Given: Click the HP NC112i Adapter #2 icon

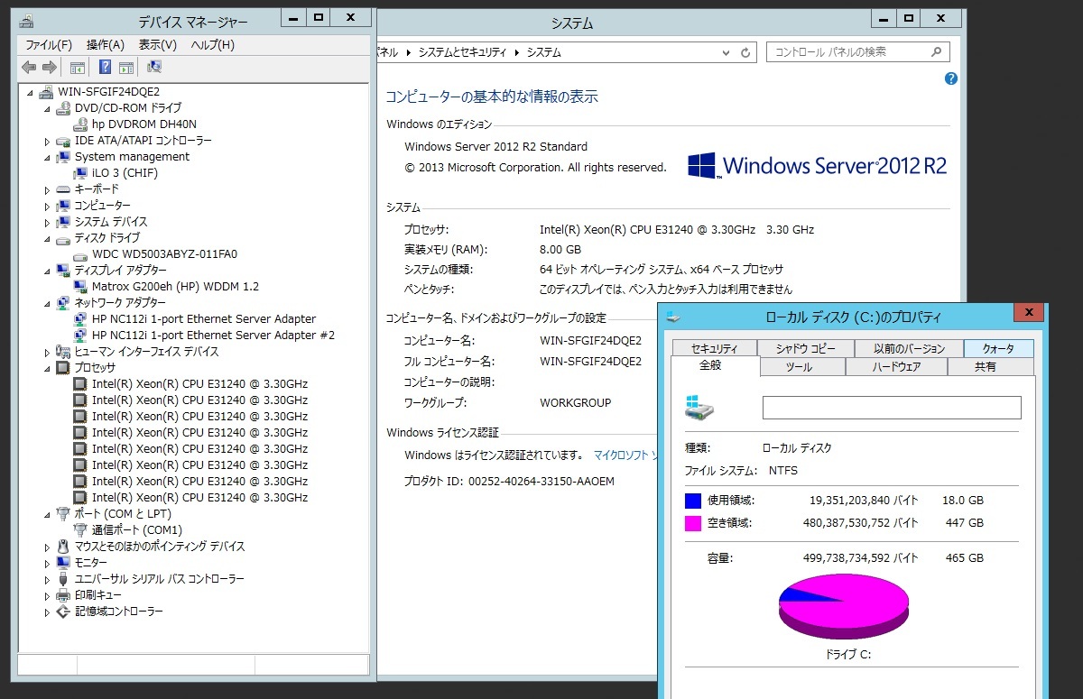Looking at the screenshot, I should (80, 335).
